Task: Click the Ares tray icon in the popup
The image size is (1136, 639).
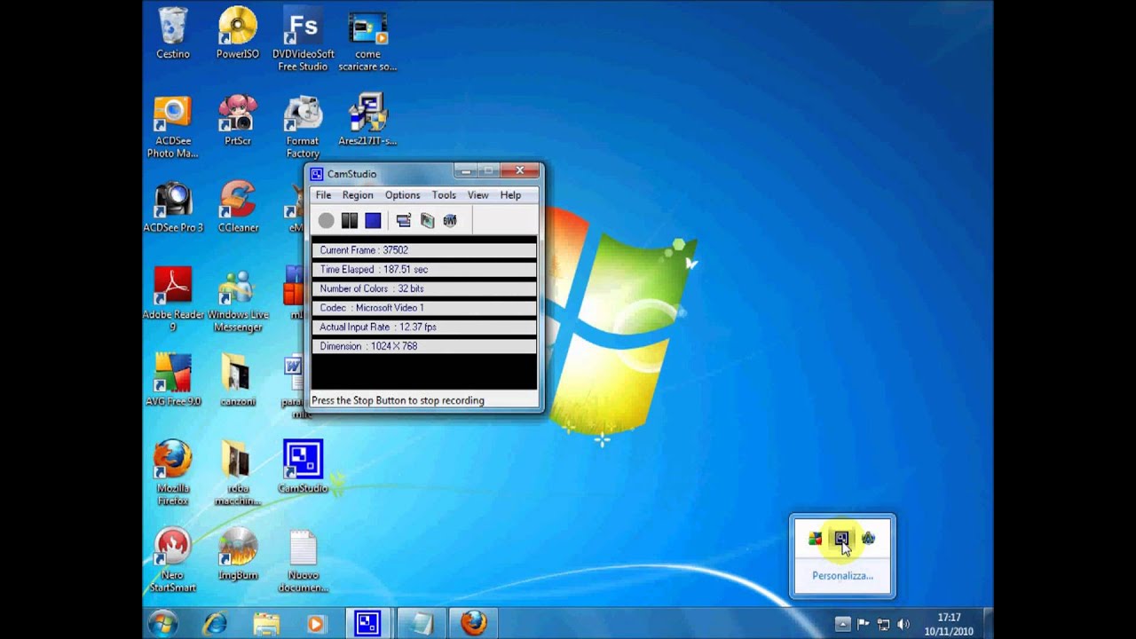Action: [x=868, y=538]
